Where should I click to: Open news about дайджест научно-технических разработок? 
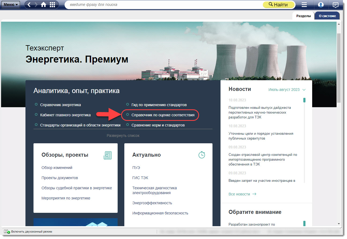(x=260, y=113)
